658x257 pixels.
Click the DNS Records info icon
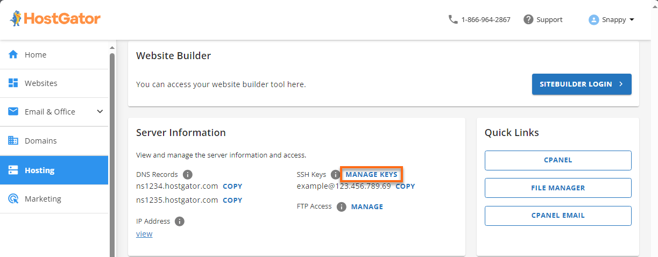pyautogui.click(x=187, y=175)
